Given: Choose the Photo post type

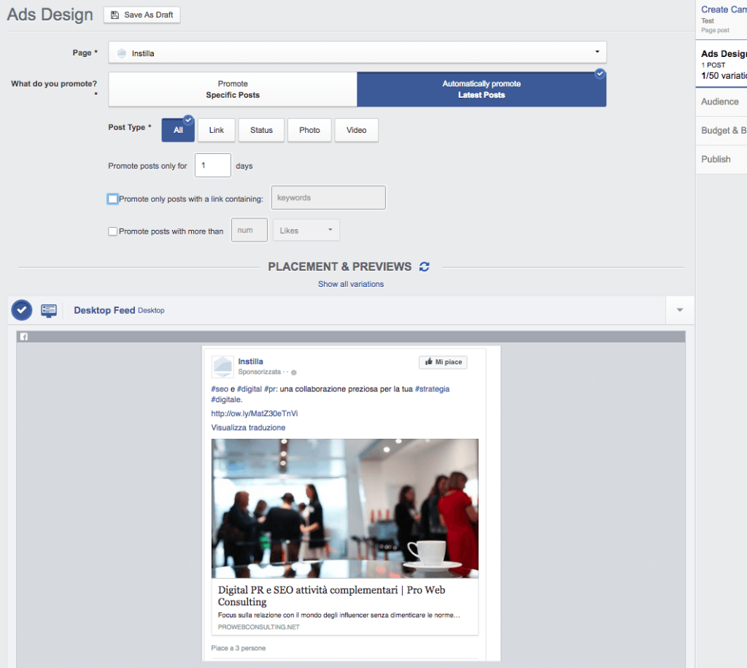Looking at the screenshot, I should [309, 130].
